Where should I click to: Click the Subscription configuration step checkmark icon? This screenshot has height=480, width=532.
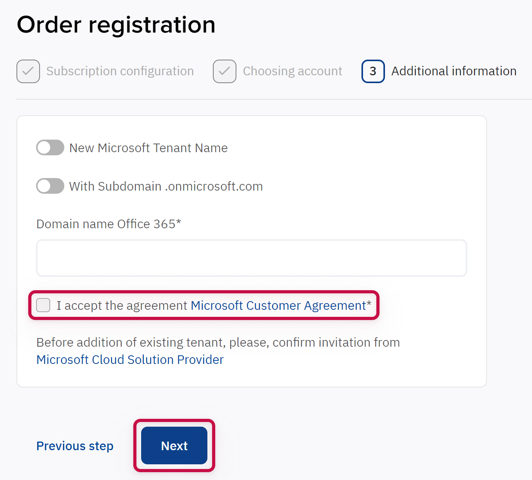pyautogui.click(x=28, y=71)
